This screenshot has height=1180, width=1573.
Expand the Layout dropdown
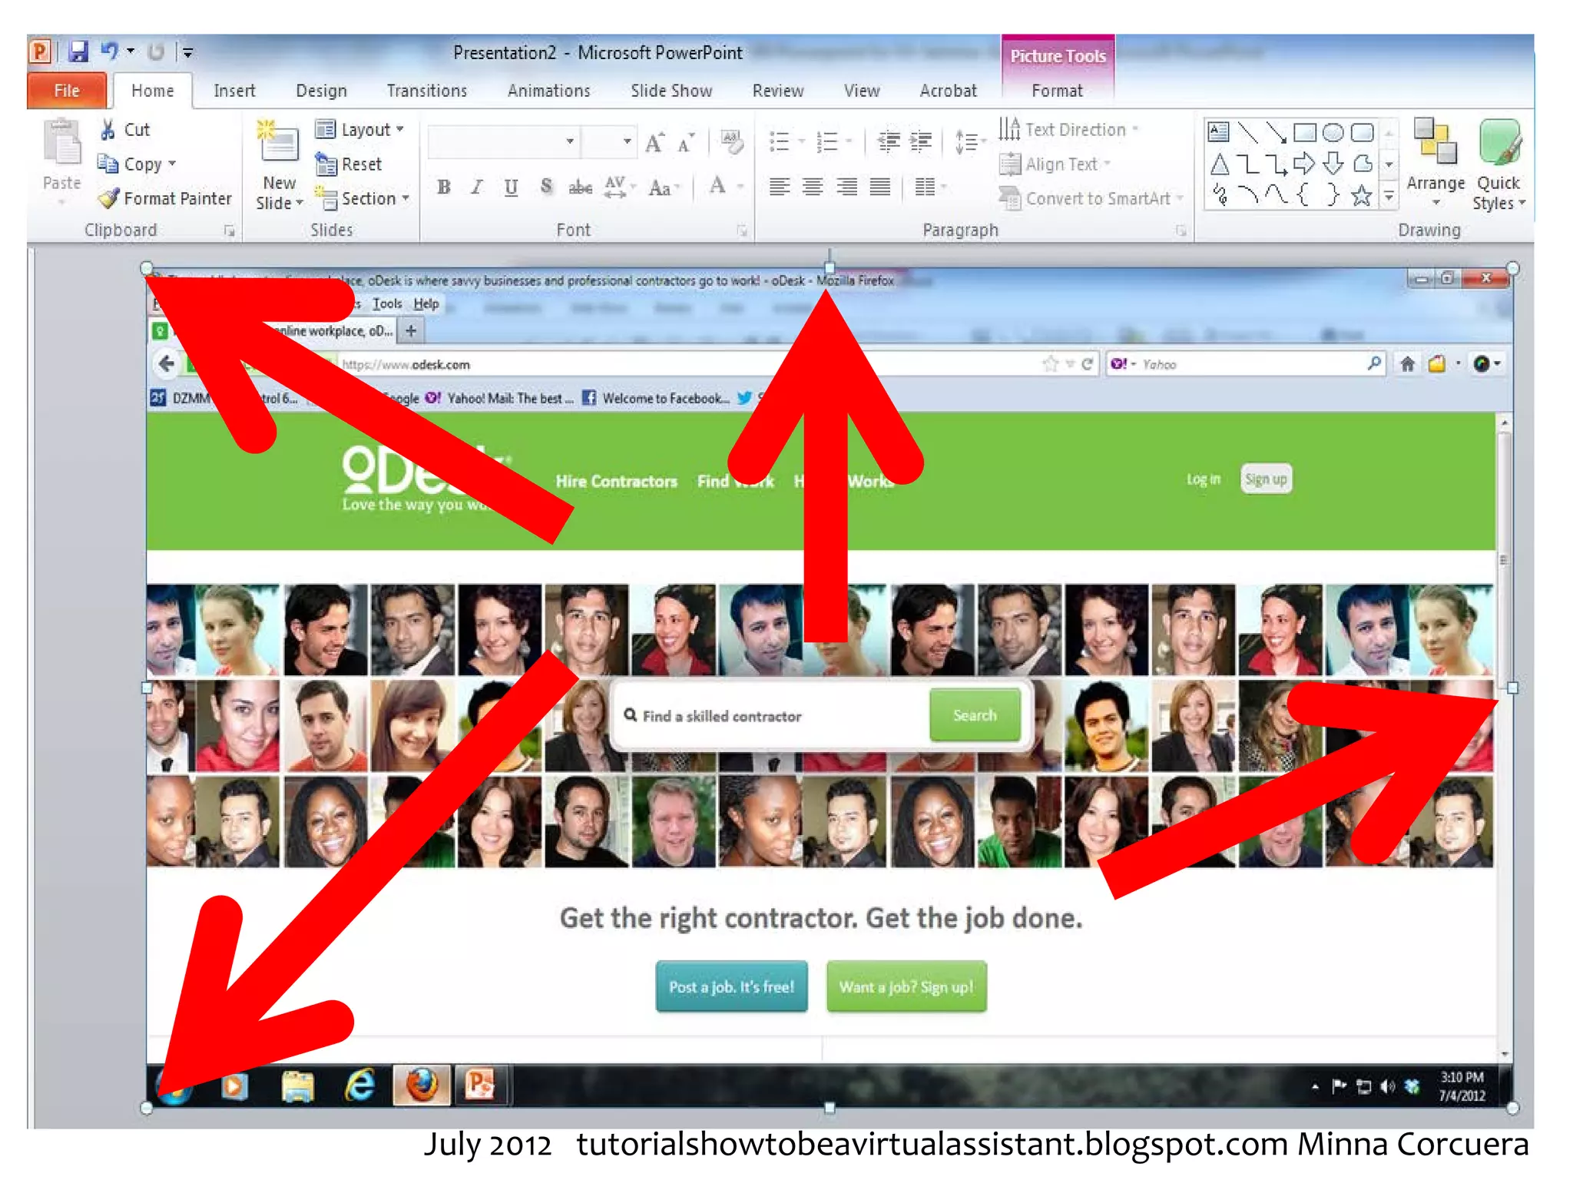pyautogui.click(x=360, y=130)
